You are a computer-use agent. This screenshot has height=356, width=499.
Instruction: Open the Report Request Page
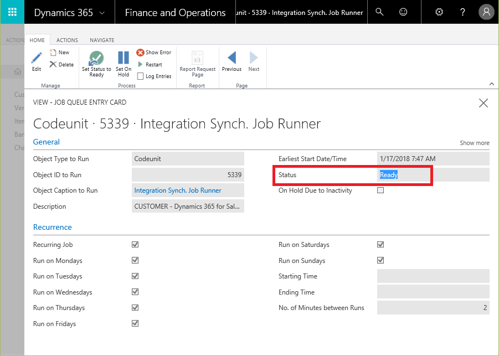pos(197,64)
